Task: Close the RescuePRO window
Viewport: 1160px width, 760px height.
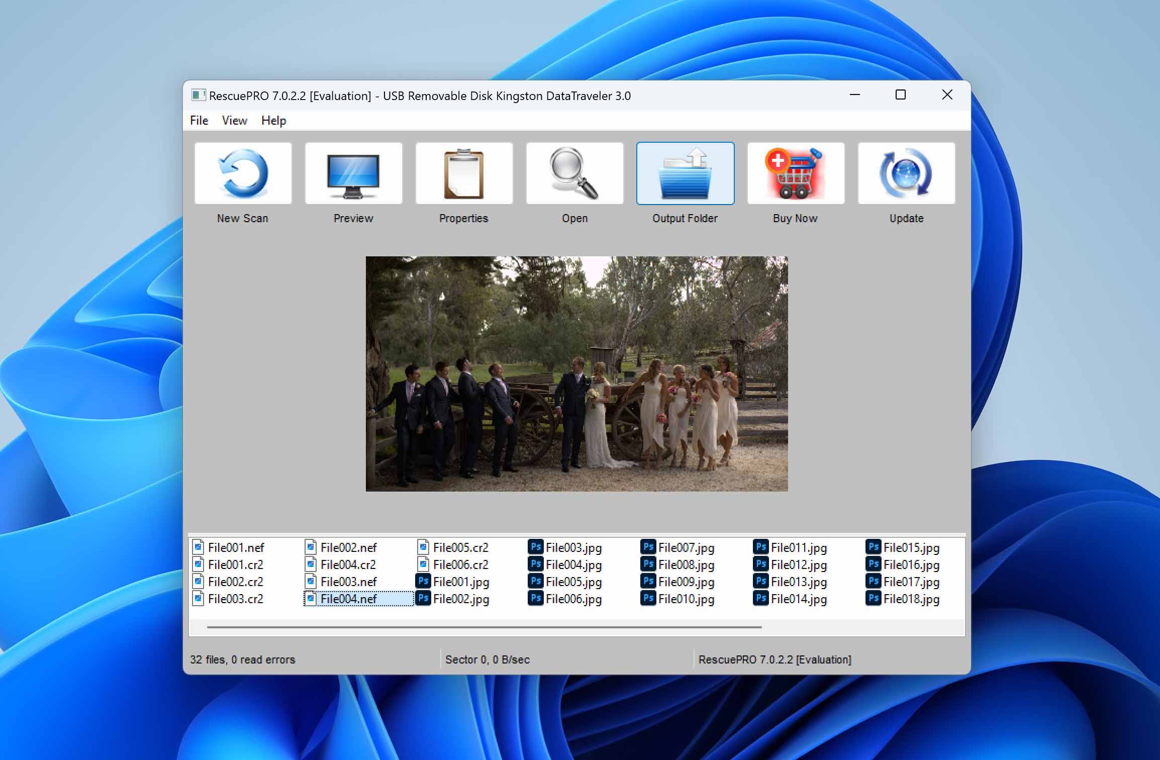Action: pos(947,94)
